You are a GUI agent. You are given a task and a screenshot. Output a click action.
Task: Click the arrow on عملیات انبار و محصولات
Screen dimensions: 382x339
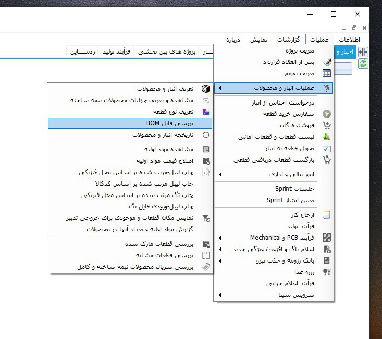point(220,88)
